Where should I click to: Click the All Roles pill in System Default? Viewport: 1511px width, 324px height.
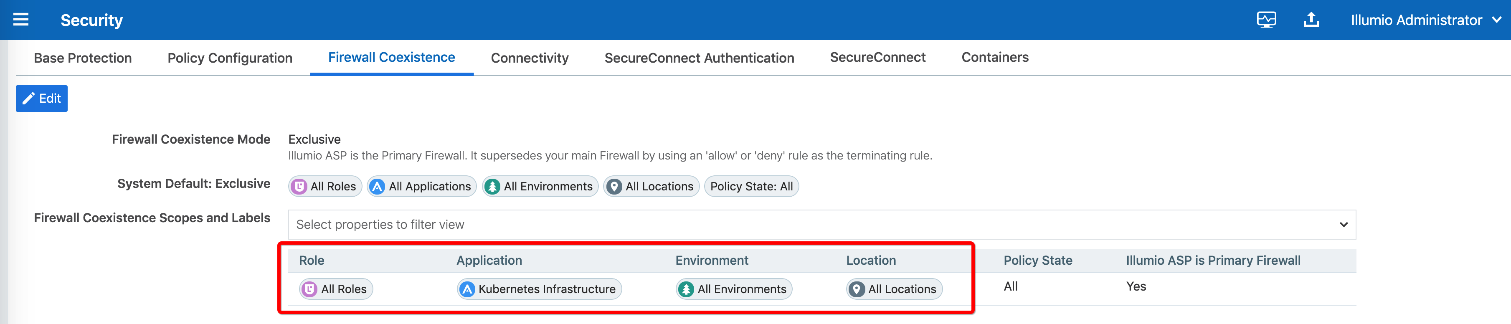[x=325, y=186]
